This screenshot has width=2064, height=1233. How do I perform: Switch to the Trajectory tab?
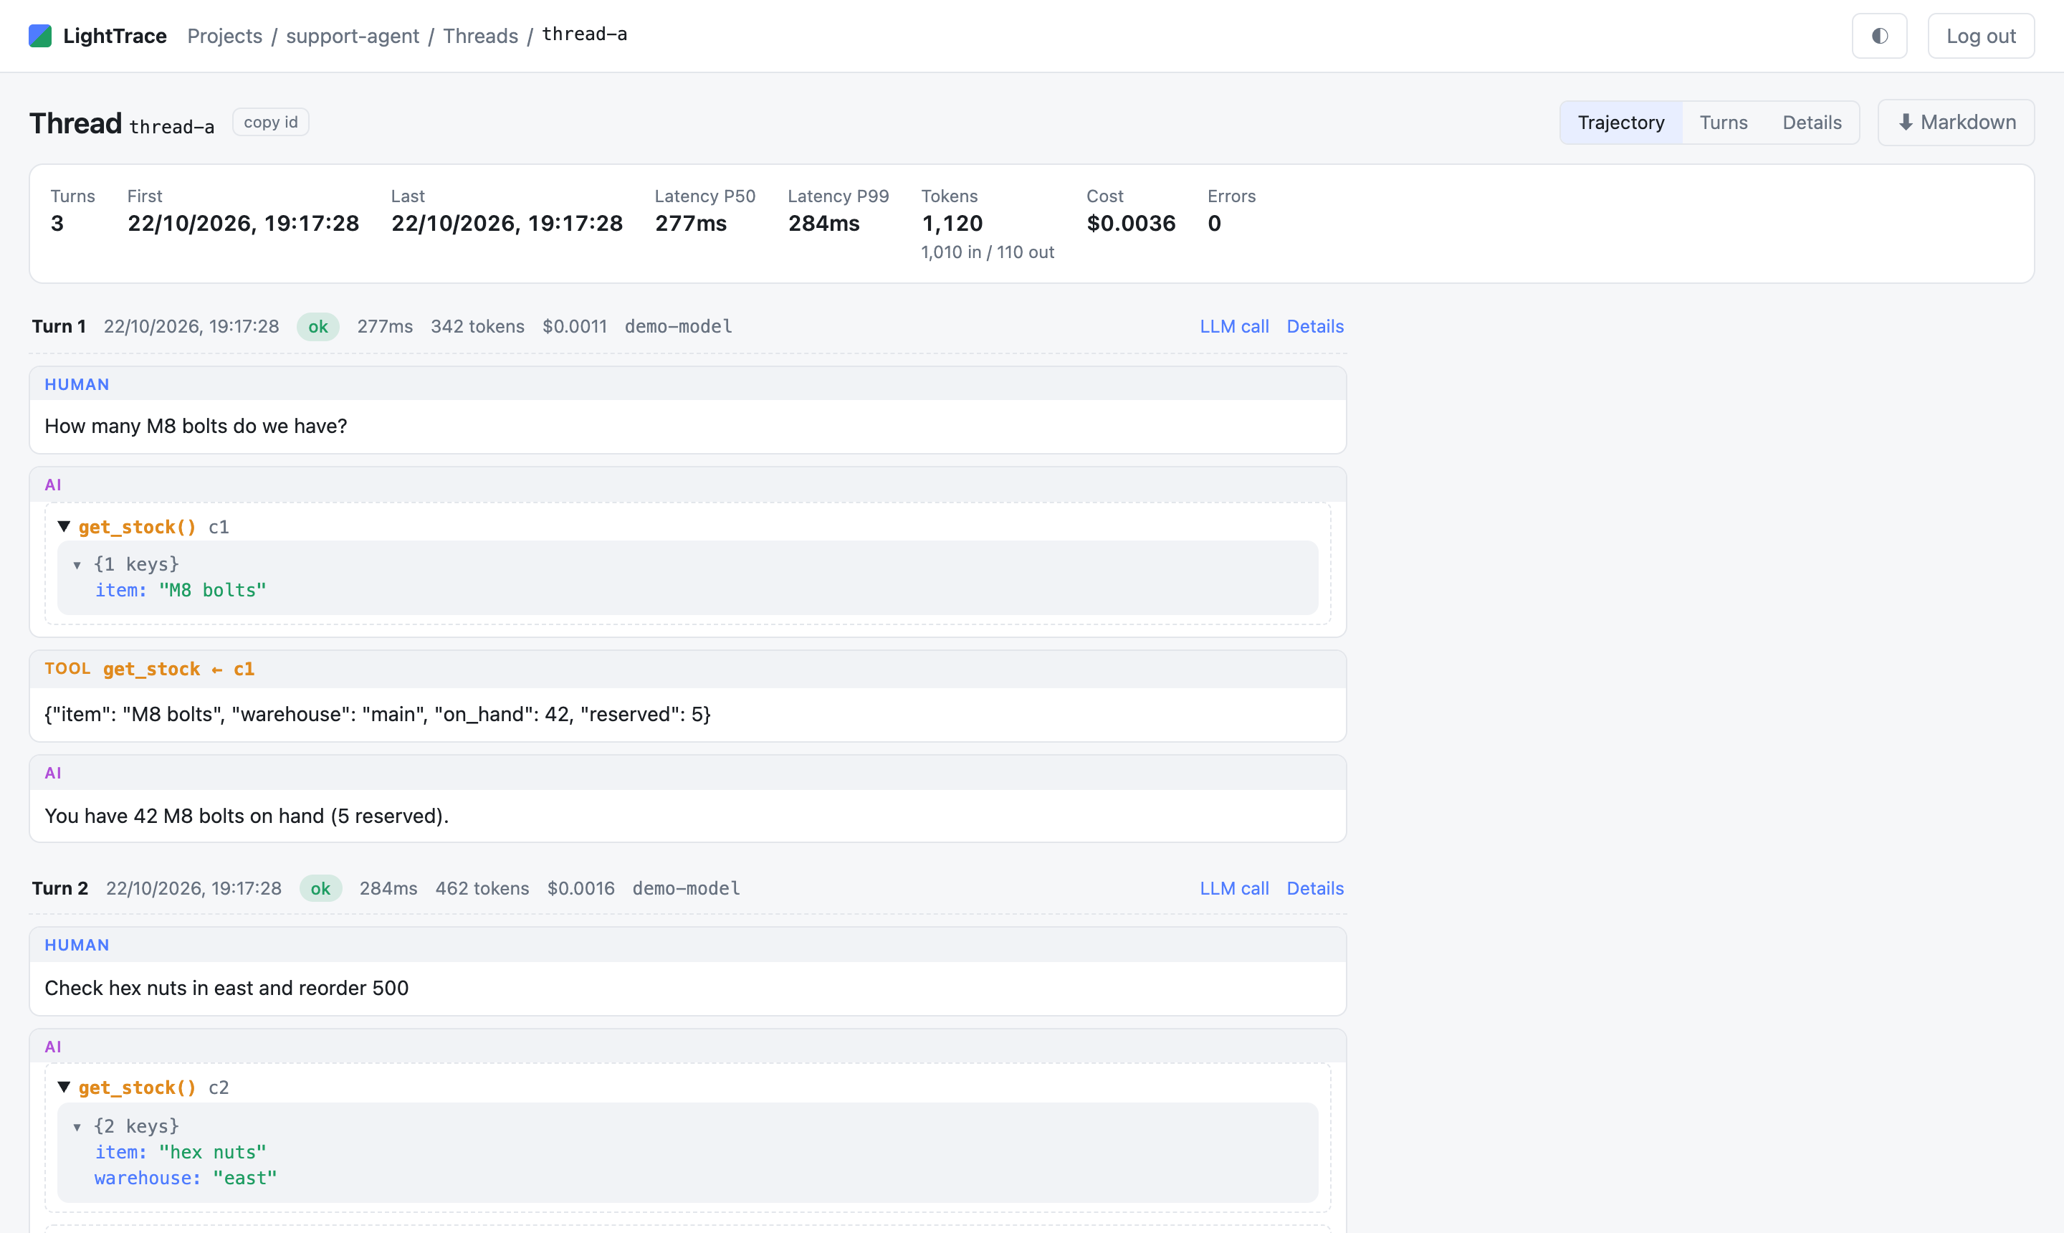[1620, 122]
